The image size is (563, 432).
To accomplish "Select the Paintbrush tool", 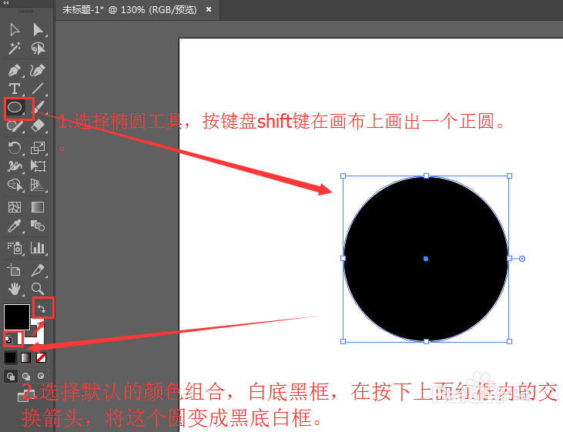I will 39,107.
